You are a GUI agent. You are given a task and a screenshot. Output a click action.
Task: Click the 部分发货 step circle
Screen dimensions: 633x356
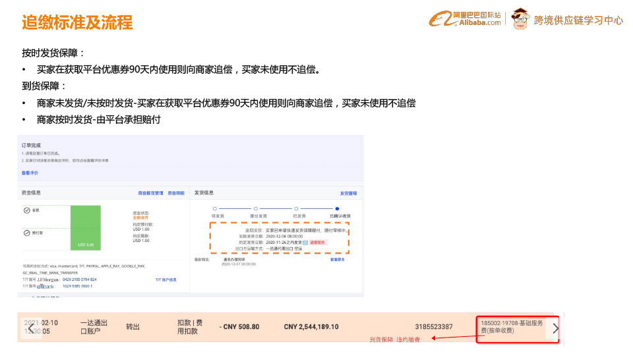coord(256,208)
